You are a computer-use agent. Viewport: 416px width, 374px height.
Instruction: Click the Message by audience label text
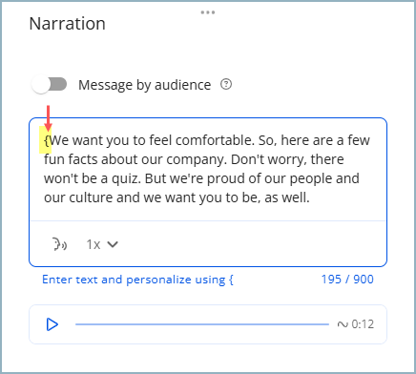[x=145, y=85]
